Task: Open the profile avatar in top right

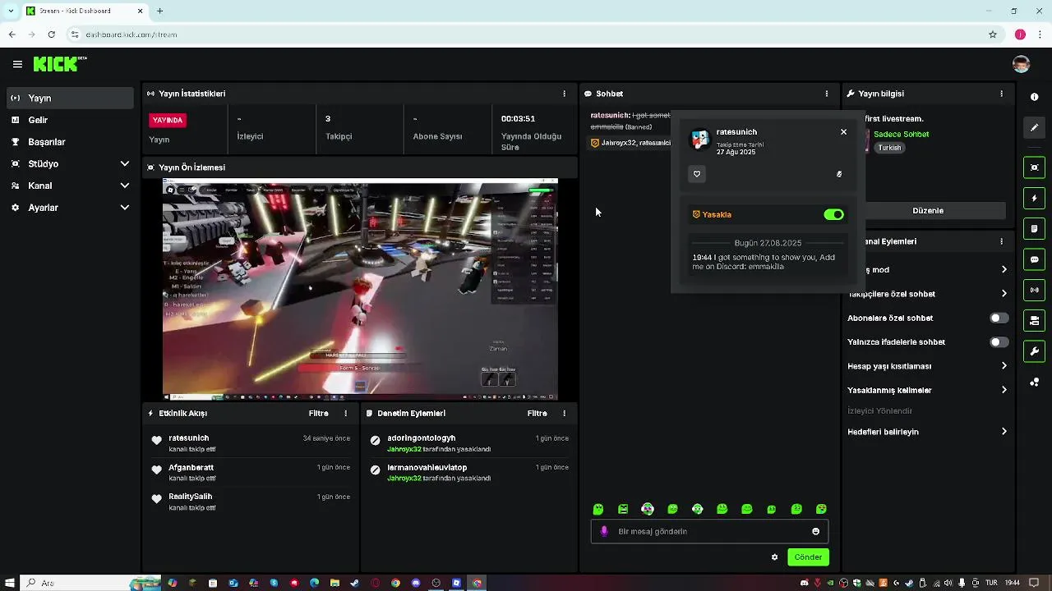Action: coord(1021,64)
